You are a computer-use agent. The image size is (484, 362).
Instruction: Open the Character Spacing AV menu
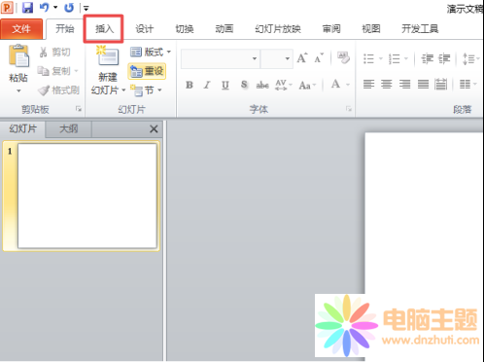[284, 85]
